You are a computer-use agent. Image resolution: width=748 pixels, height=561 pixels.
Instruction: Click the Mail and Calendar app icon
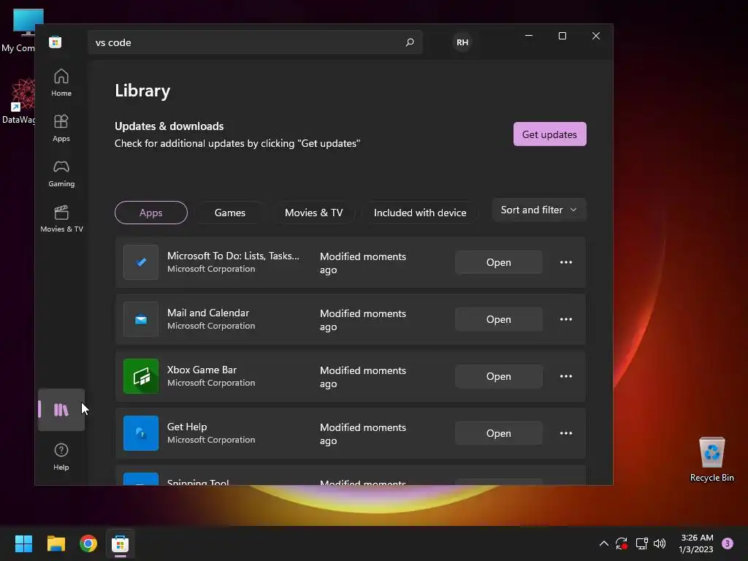pyautogui.click(x=141, y=319)
